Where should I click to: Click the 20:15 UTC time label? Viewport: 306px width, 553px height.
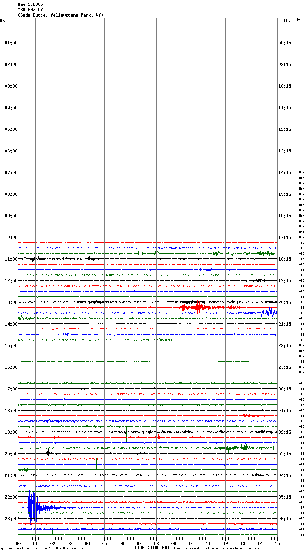pos(285,302)
